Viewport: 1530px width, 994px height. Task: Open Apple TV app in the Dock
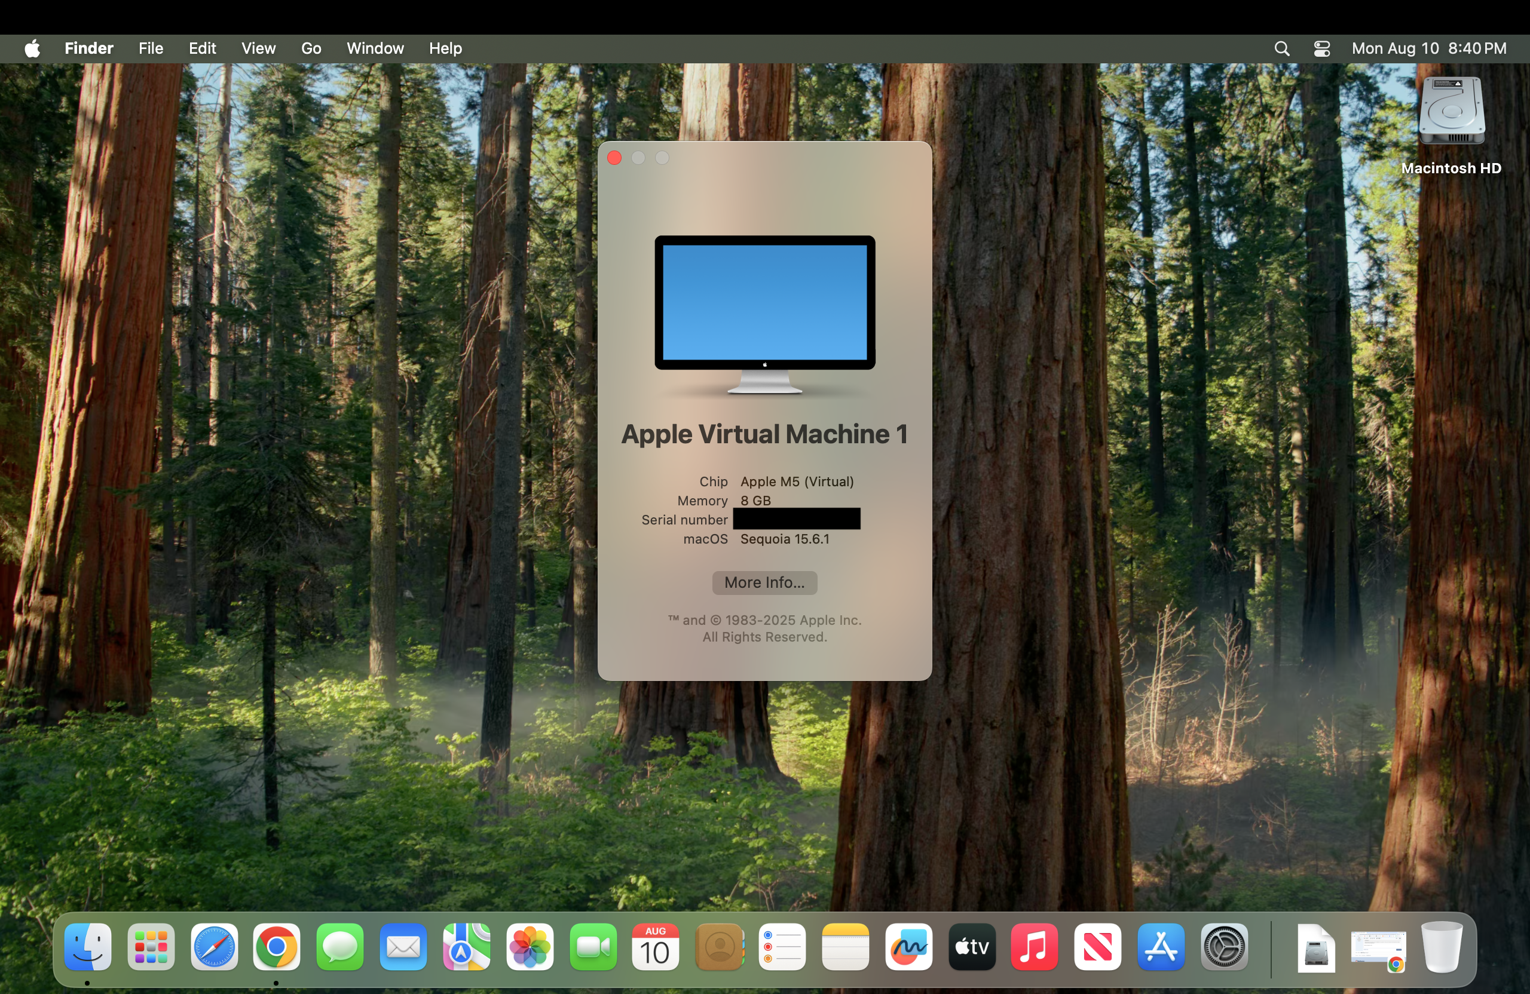point(972,946)
